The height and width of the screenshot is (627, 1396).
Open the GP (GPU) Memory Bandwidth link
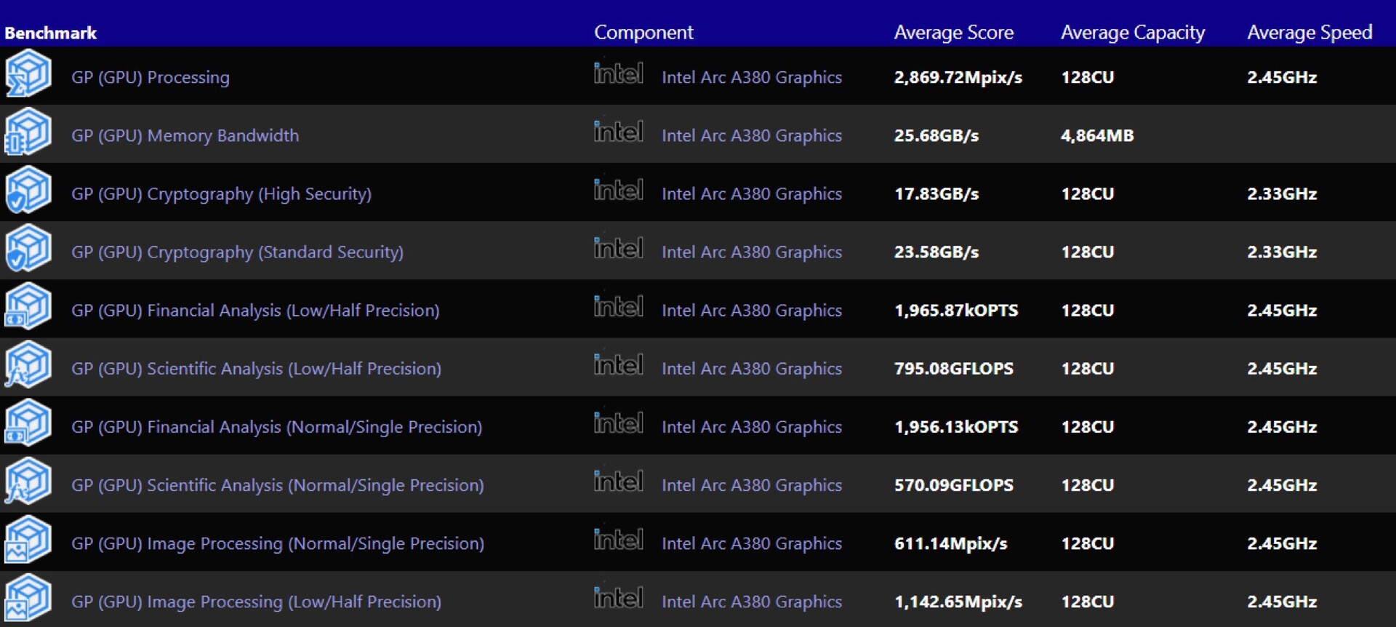(x=185, y=135)
